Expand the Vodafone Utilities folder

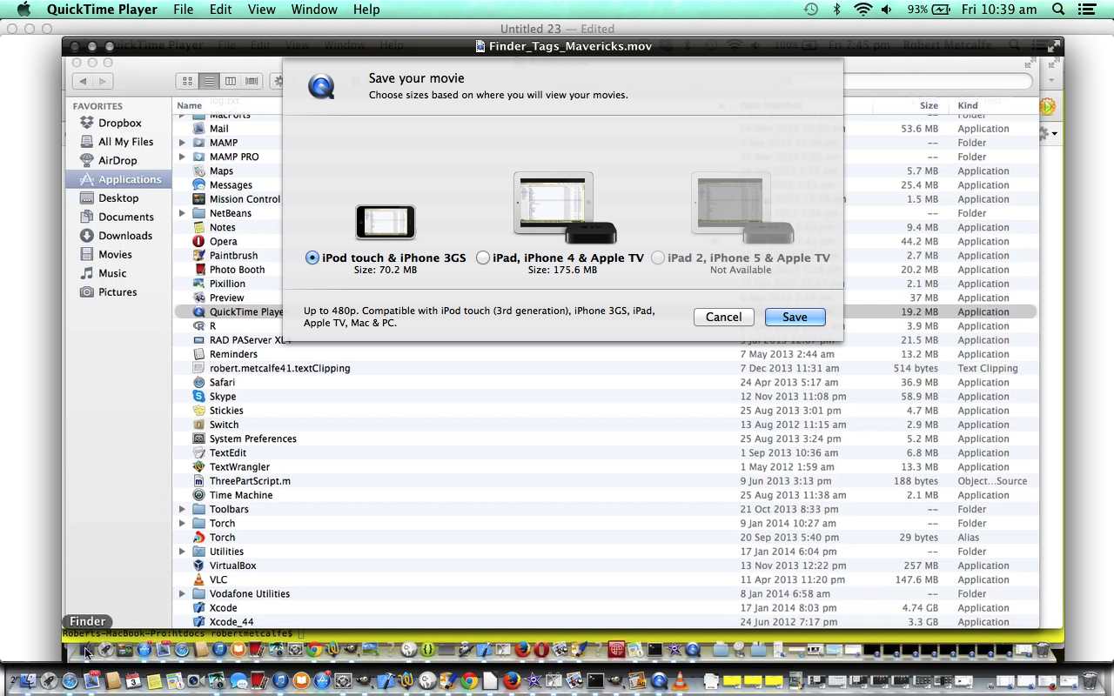[x=182, y=593]
